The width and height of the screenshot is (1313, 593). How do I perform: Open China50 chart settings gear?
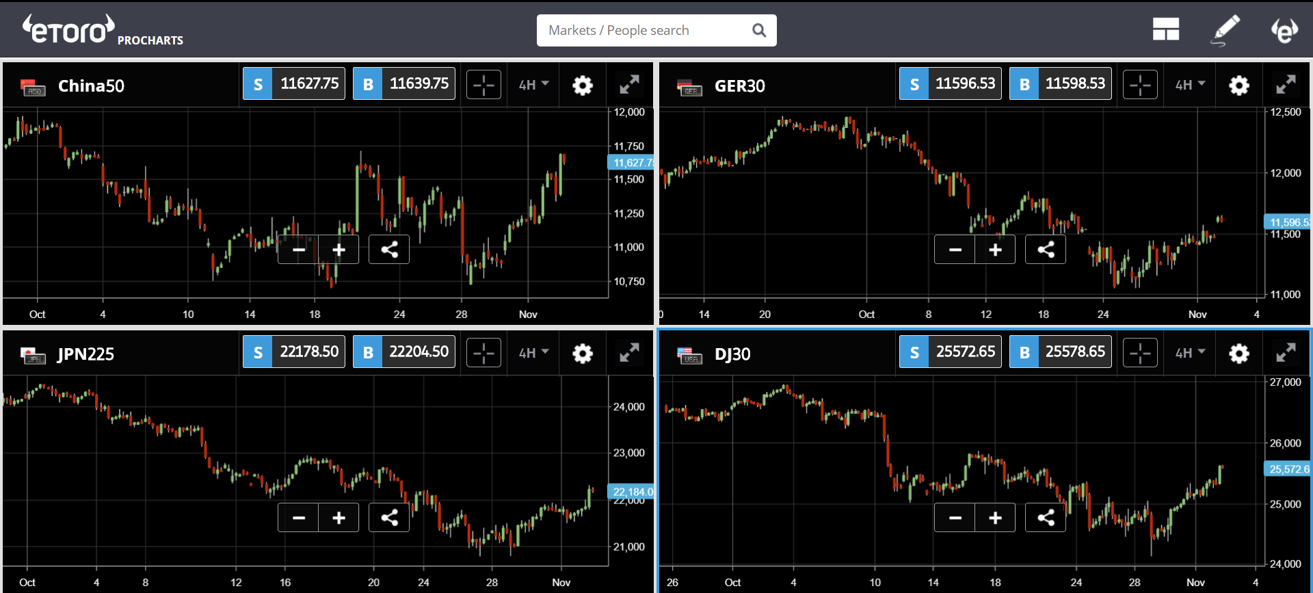(x=582, y=85)
